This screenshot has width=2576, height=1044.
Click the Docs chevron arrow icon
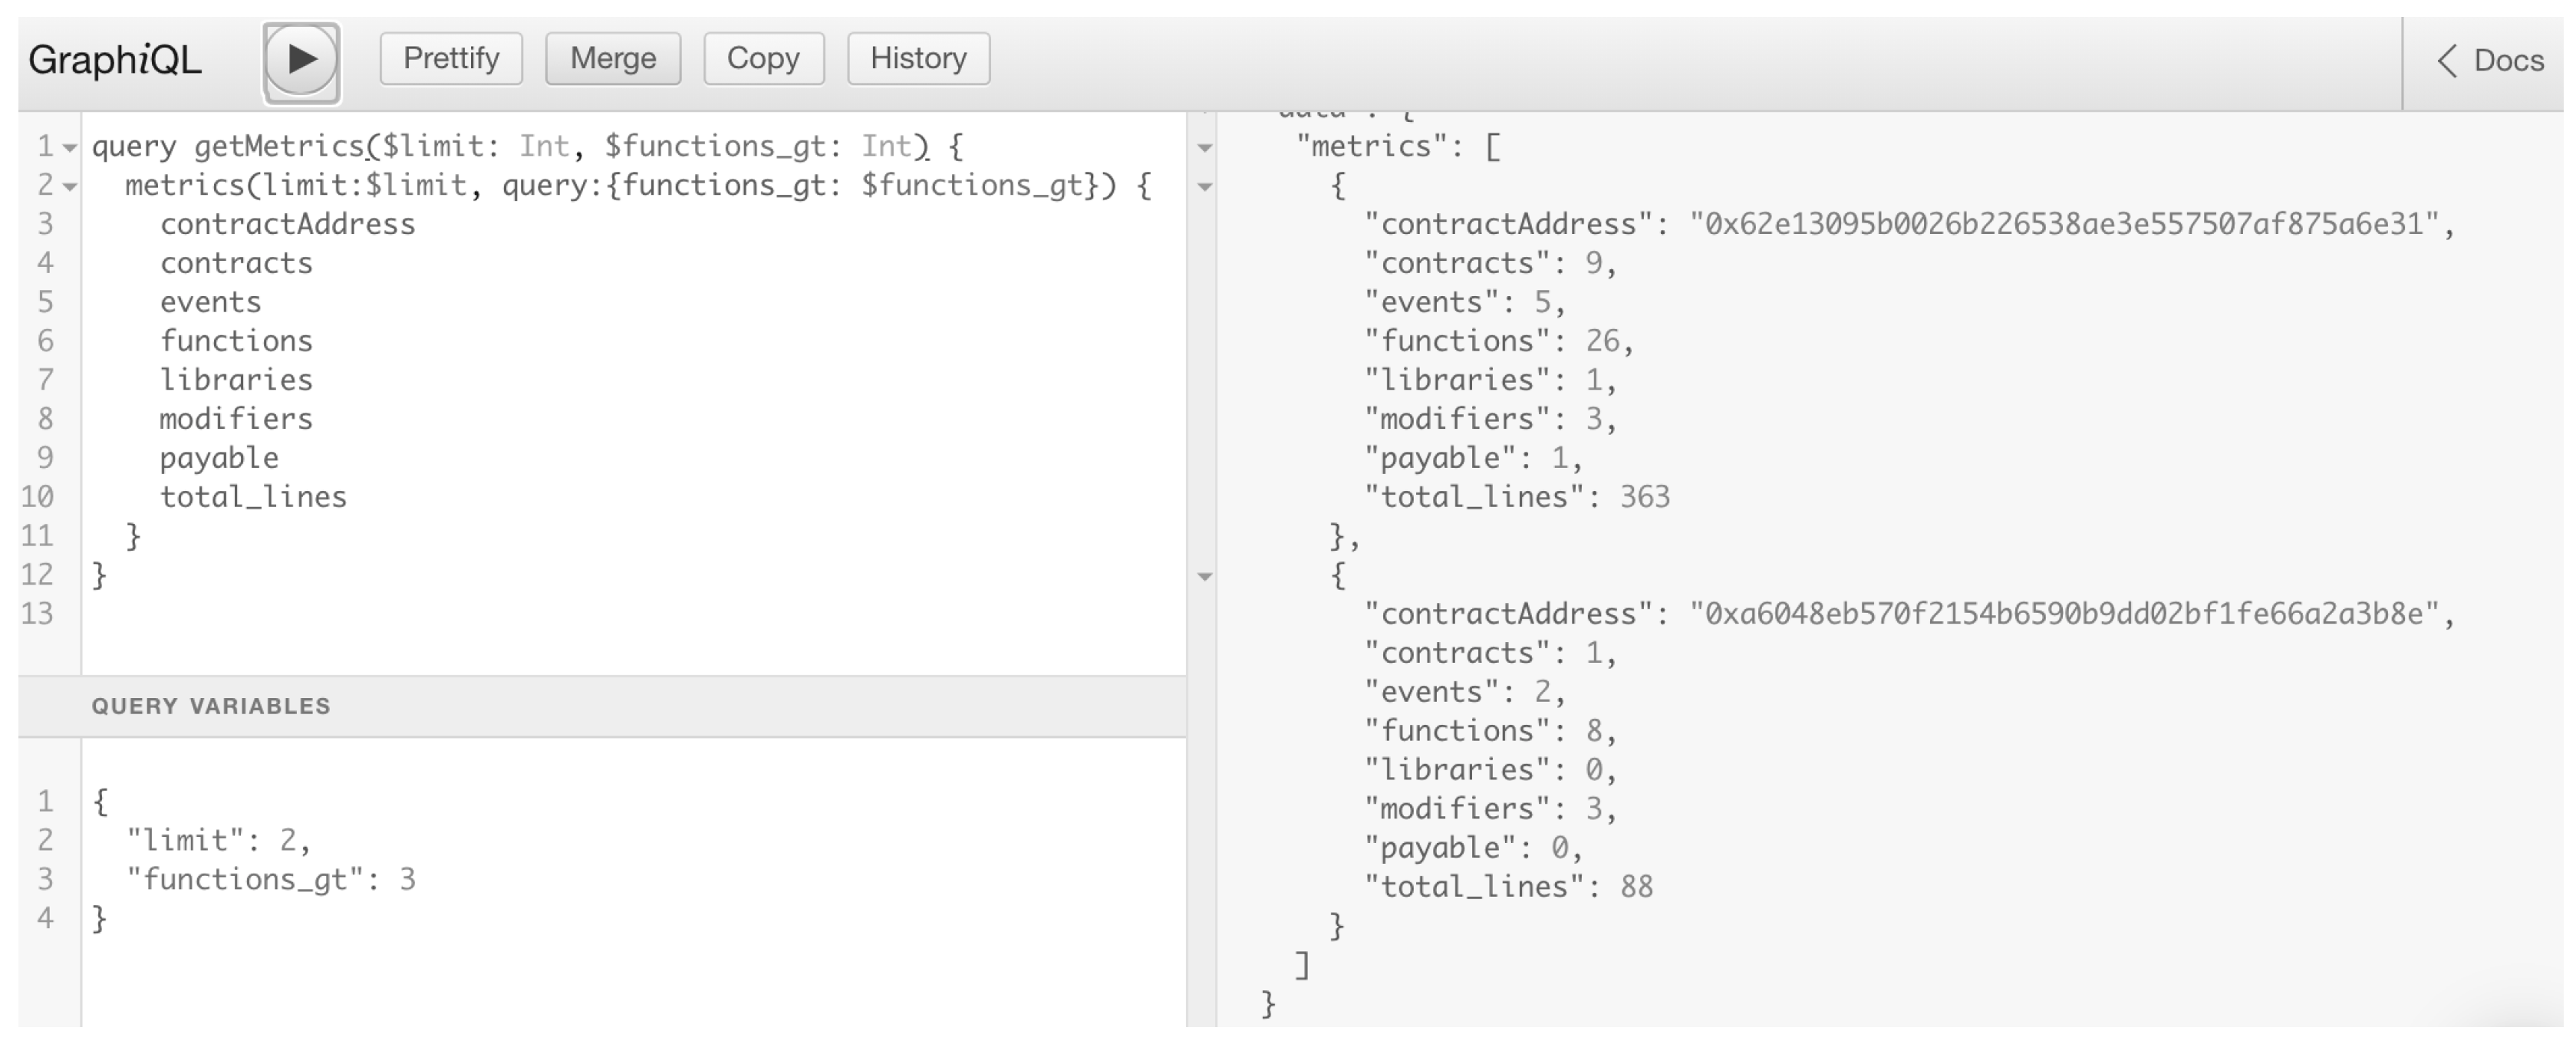click(2446, 61)
